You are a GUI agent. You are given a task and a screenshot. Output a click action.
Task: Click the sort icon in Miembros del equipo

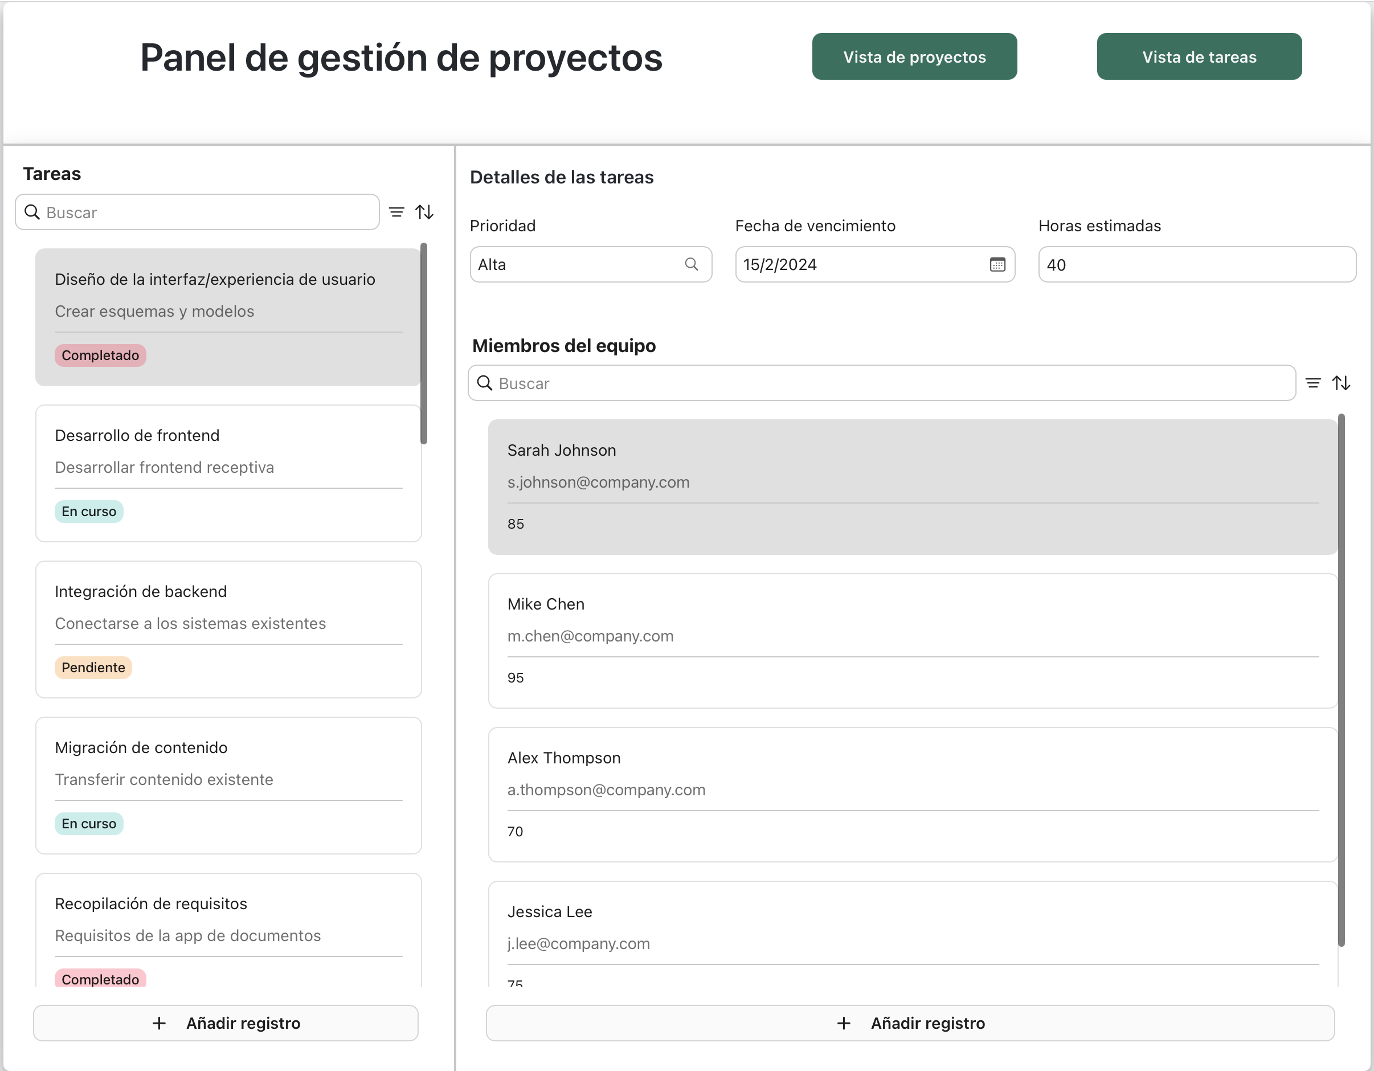1342,383
